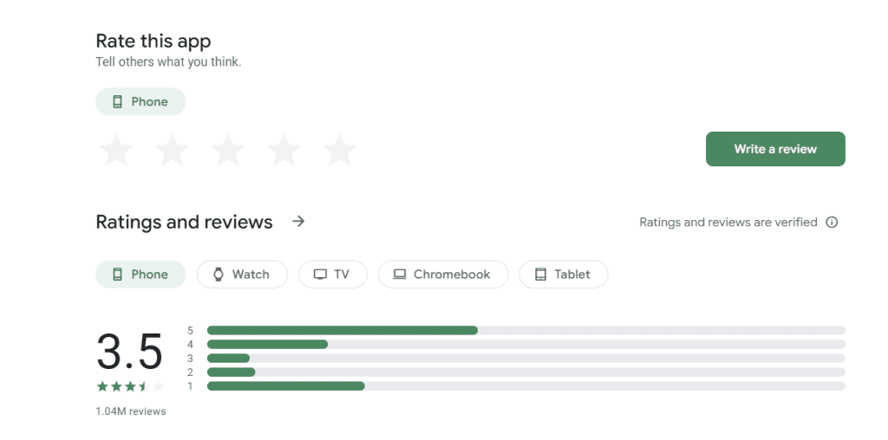Click the 5-star rating bar

(526, 330)
